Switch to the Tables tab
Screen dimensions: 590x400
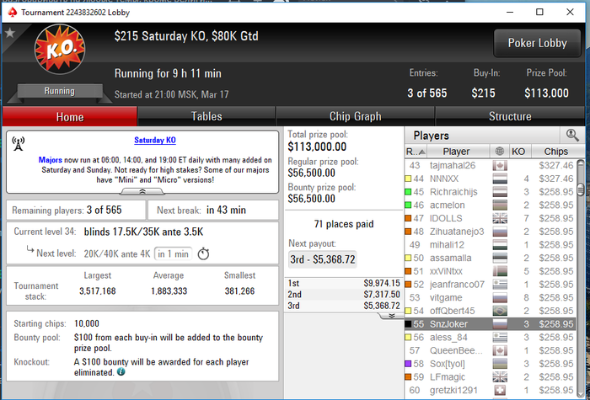(x=206, y=116)
